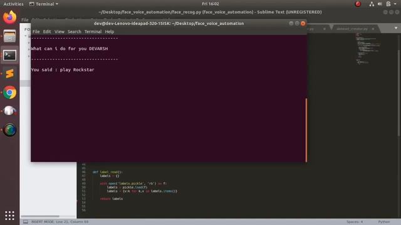
Task: Open the volume icon in top bar
Action: [380, 4]
